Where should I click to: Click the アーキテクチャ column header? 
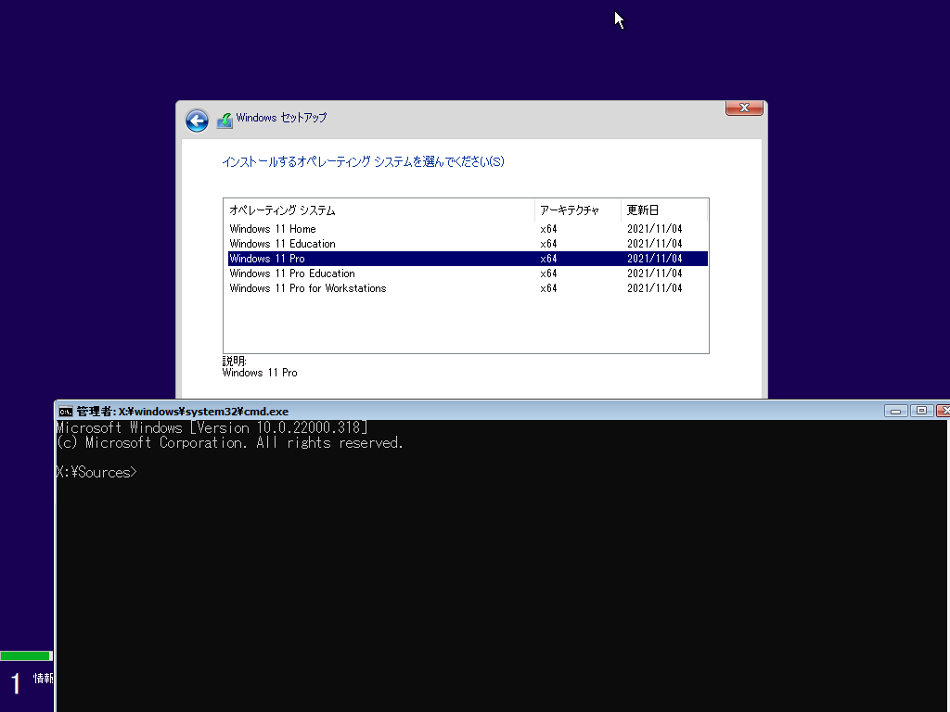(578, 210)
